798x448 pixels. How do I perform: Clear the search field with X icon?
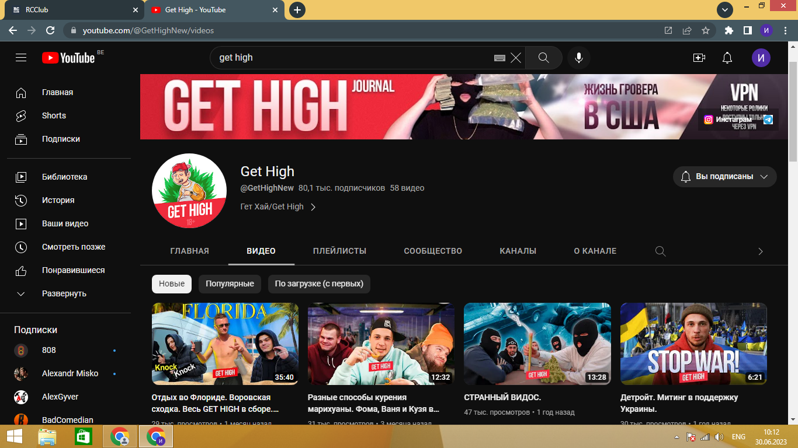click(516, 58)
